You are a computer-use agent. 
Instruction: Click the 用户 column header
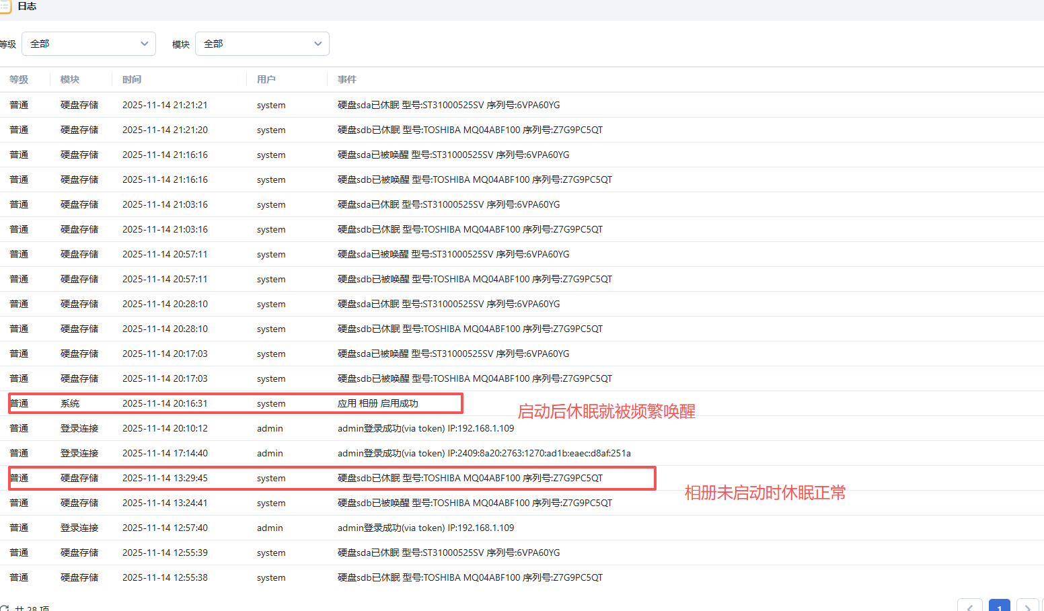266,79
